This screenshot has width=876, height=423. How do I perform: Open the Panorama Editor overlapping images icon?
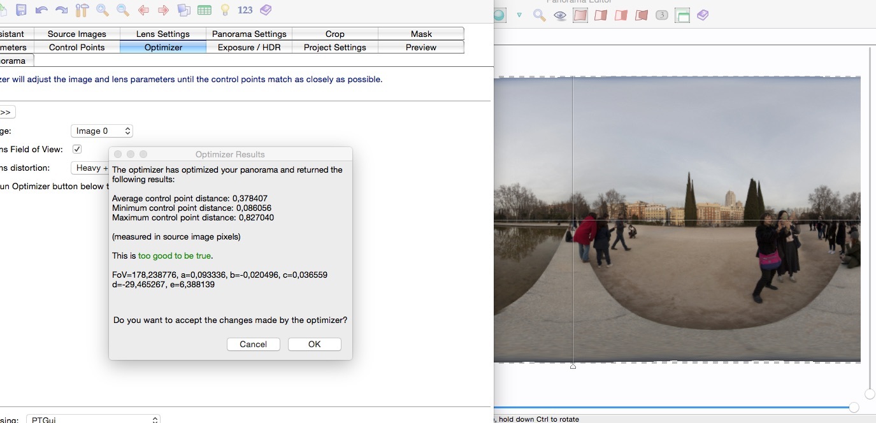[x=184, y=10]
